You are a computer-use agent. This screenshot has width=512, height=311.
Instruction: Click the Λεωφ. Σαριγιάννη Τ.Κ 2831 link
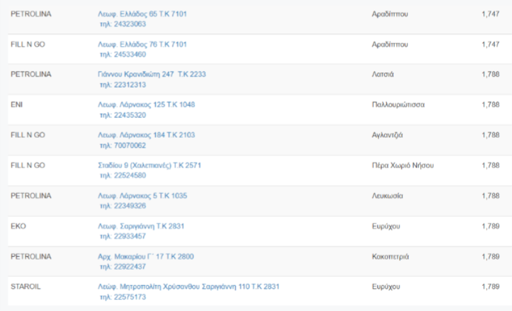(141, 226)
